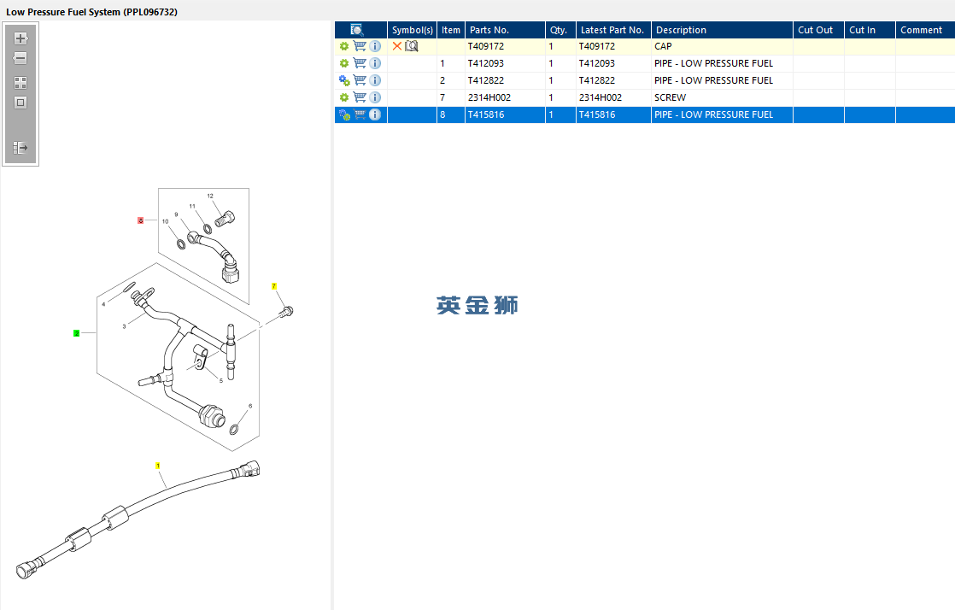Viewport: 955px width, 610px height.
Task: Click the assembly gears icon for T412822
Action: click(x=344, y=80)
